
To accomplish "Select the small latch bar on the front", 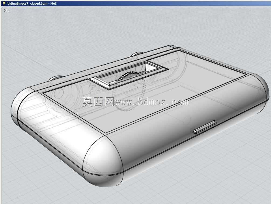I will pyautogui.click(x=205, y=127).
